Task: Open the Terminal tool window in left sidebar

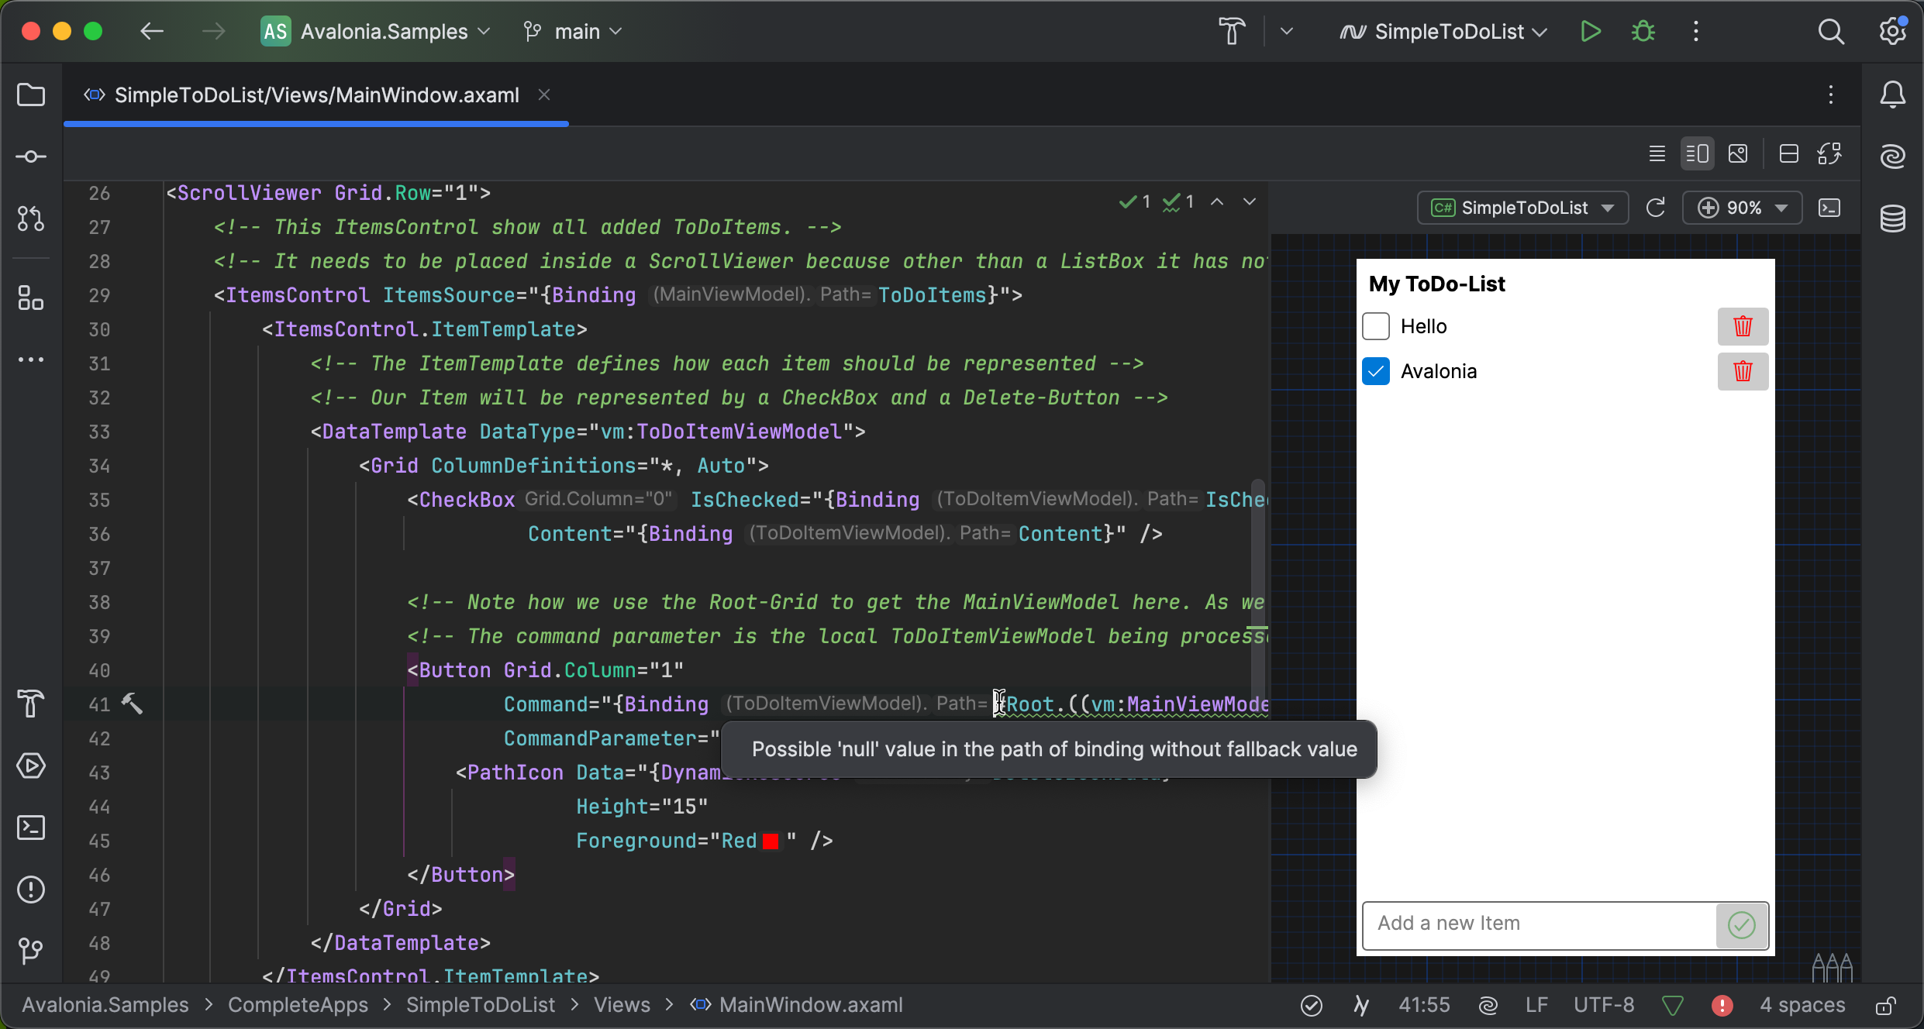Action: point(31,828)
